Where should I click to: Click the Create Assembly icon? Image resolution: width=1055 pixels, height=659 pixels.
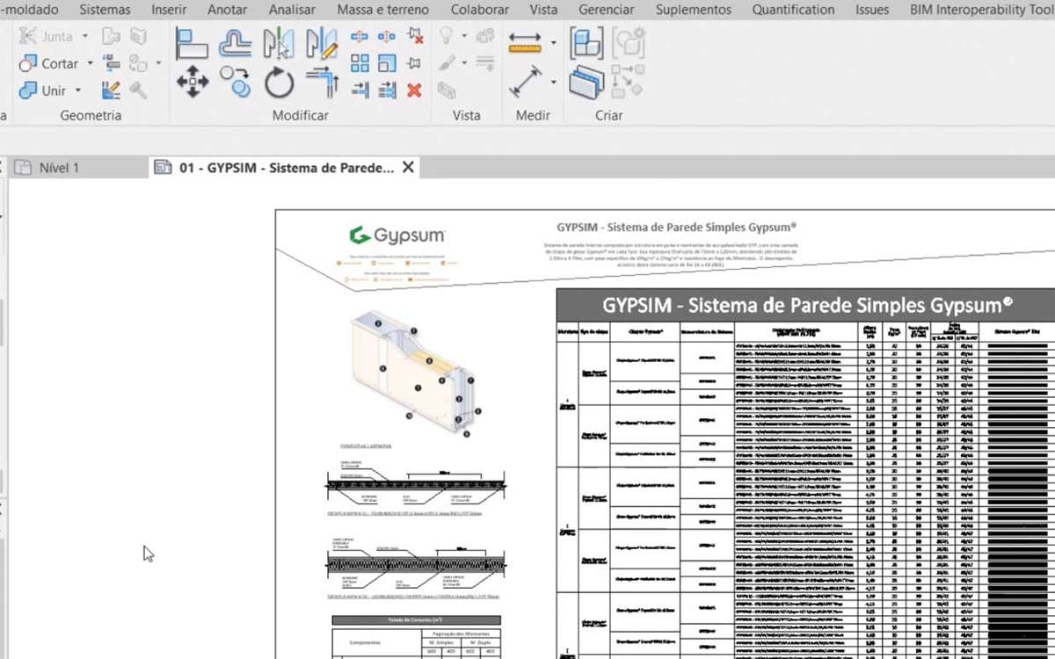(x=586, y=42)
